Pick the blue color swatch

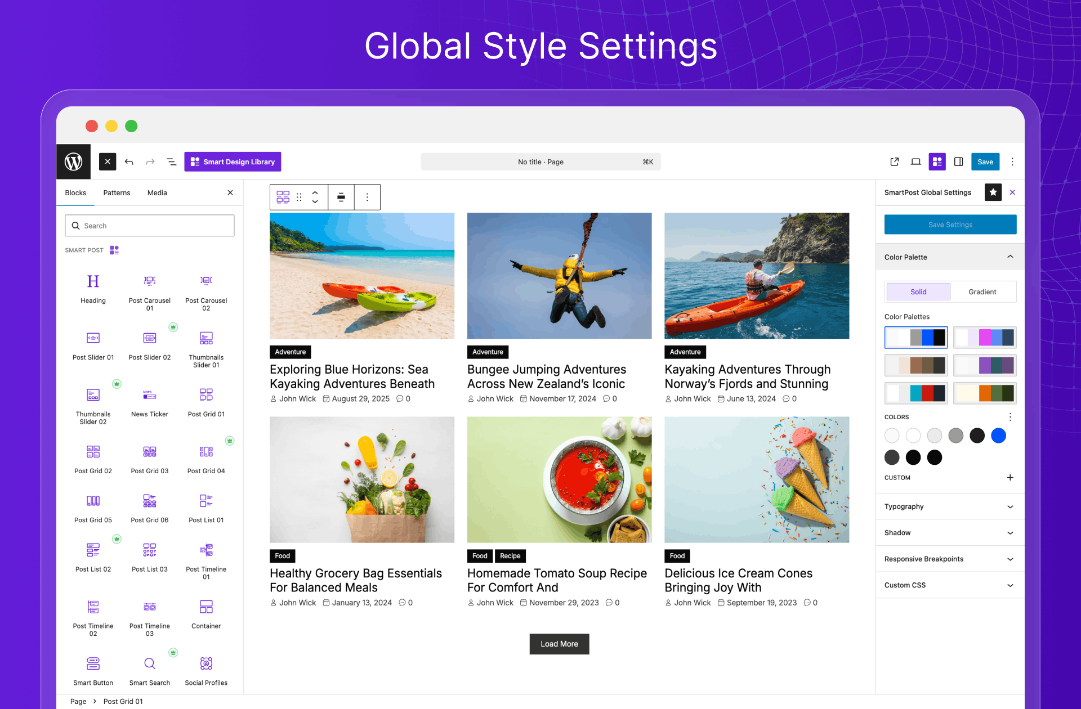pyautogui.click(x=998, y=436)
